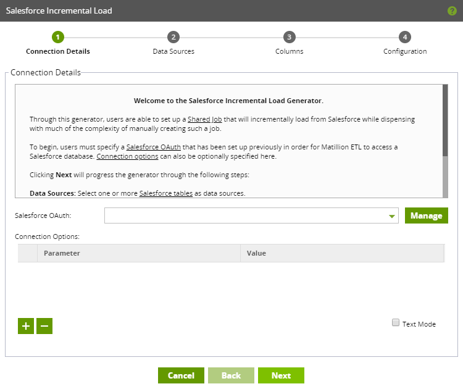This screenshot has height=389, width=463.
Task: Expand the Salesforce OAuth dropdown arrow
Action: point(392,216)
